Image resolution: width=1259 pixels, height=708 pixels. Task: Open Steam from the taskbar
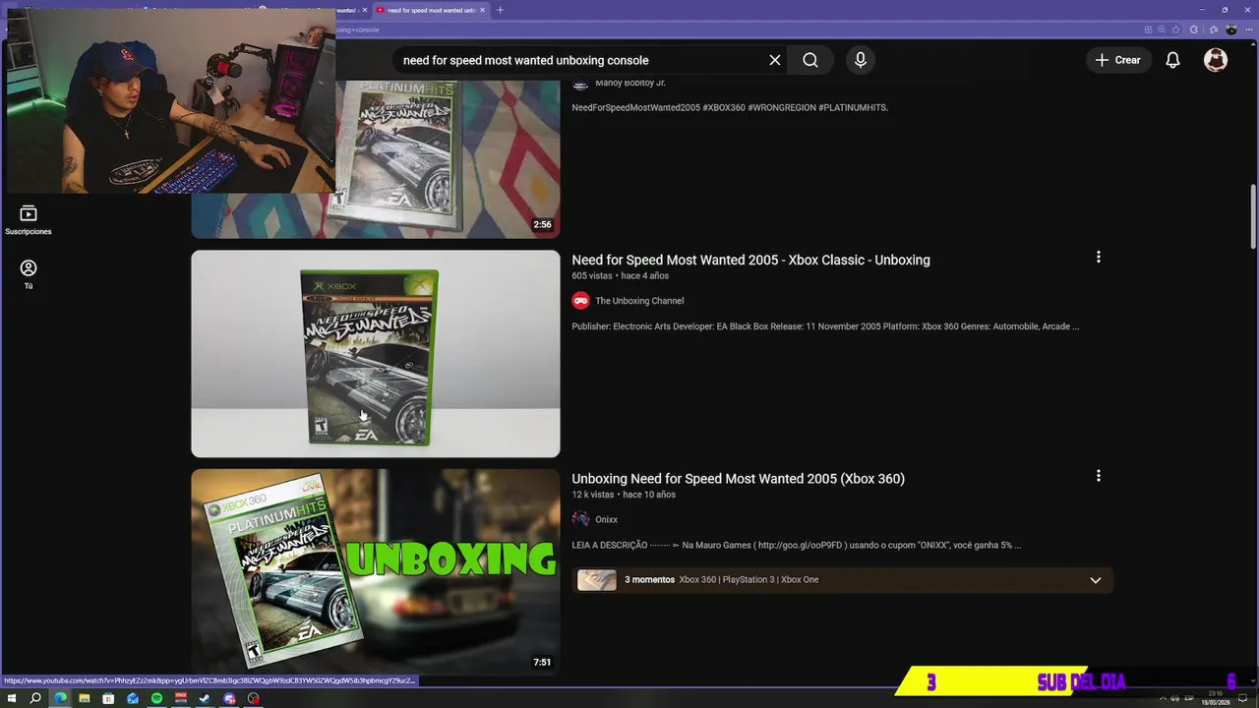click(x=205, y=698)
